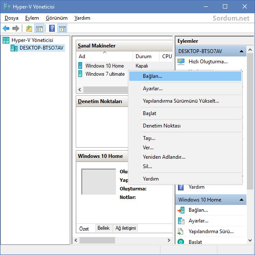Click Yardım link in the Eylemler pane
This screenshot has width=255, height=255.
coord(196,187)
